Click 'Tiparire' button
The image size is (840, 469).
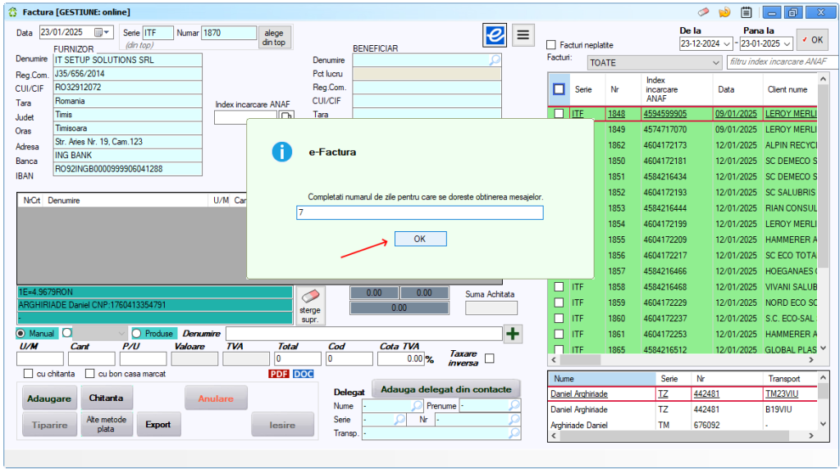49,425
